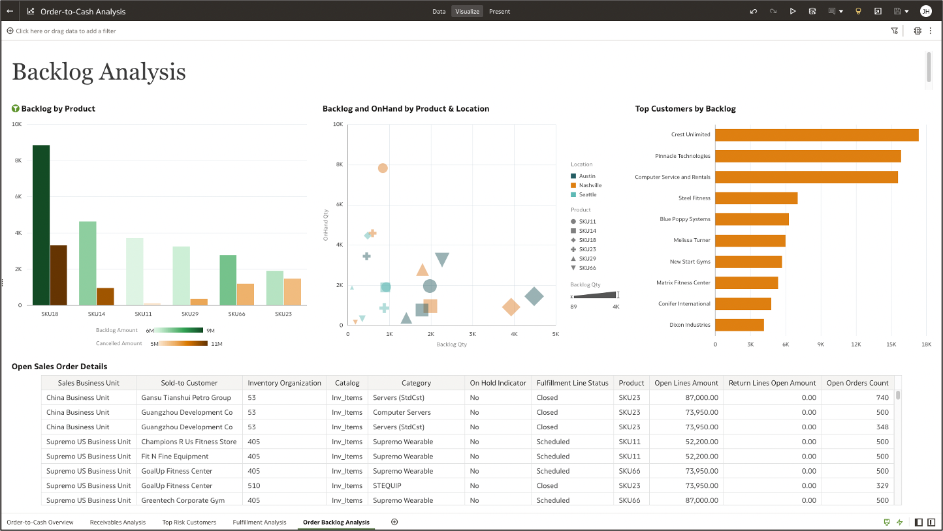The image size is (943, 531).
Task: Toggle Nashville in the Location legend
Action: (x=586, y=185)
